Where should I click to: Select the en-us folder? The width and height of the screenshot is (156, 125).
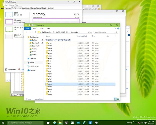click(x=50, y=53)
